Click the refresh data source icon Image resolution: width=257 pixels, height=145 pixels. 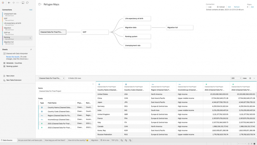[x=27, y=3]
